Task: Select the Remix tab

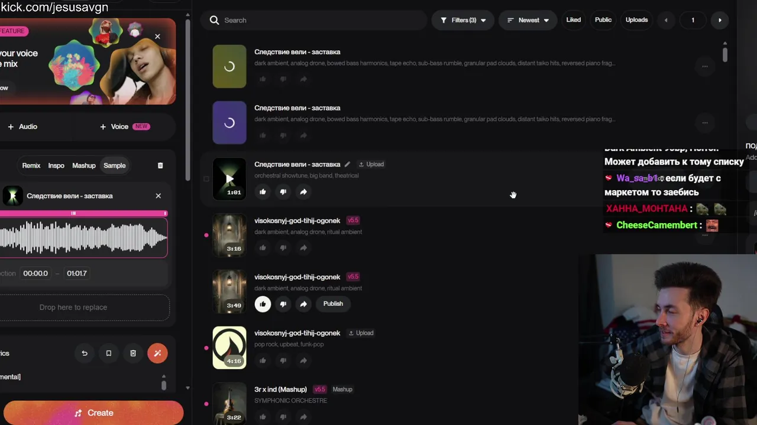Action: tap(31, 166)
